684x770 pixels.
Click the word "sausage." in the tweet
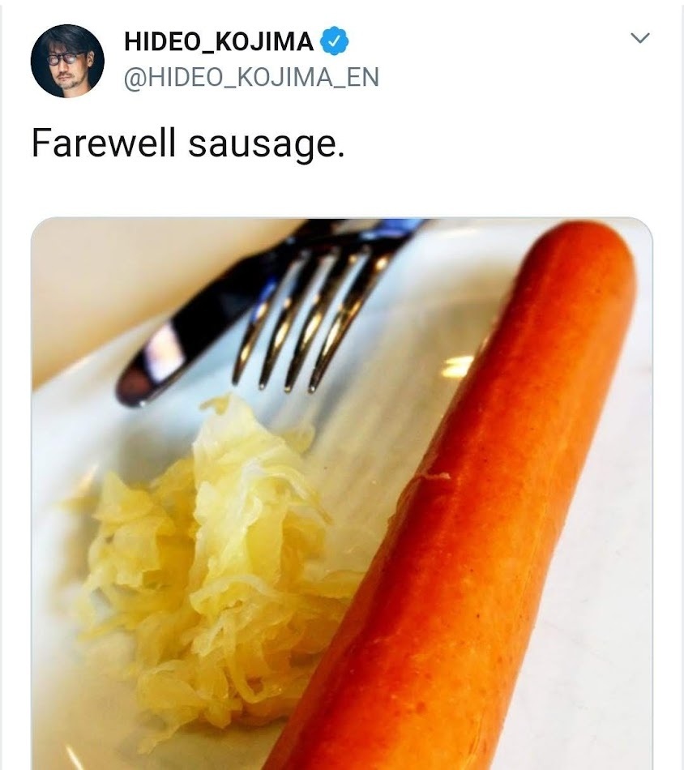267,145
